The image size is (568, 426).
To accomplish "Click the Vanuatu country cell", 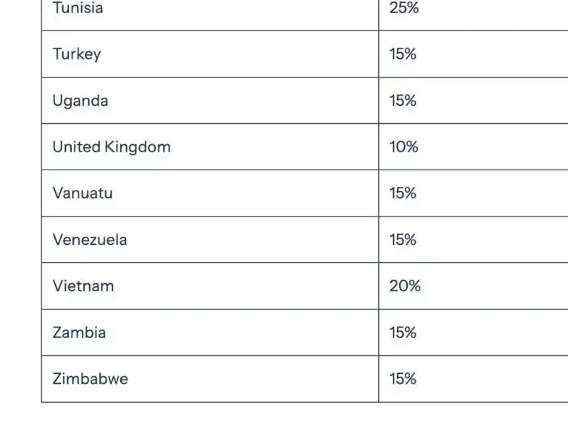I will [82, 193].
